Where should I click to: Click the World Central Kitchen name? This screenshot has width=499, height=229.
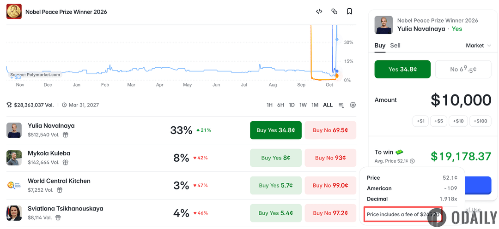59,181
